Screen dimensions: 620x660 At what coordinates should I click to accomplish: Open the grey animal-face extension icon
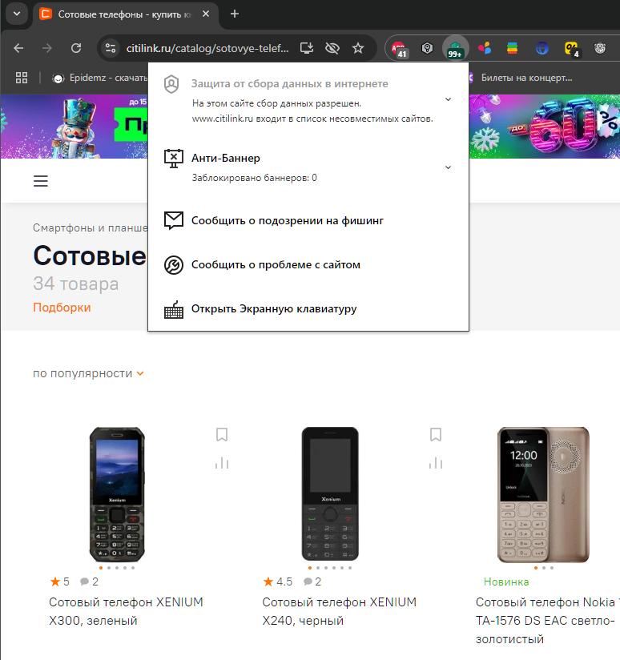tap(600, 48)
